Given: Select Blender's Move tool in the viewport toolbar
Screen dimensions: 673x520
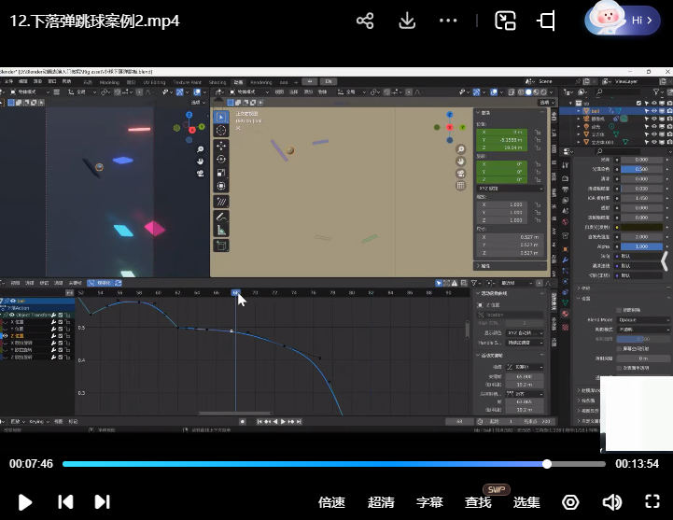Looking at the screenshot, I should tap(221, 147).
